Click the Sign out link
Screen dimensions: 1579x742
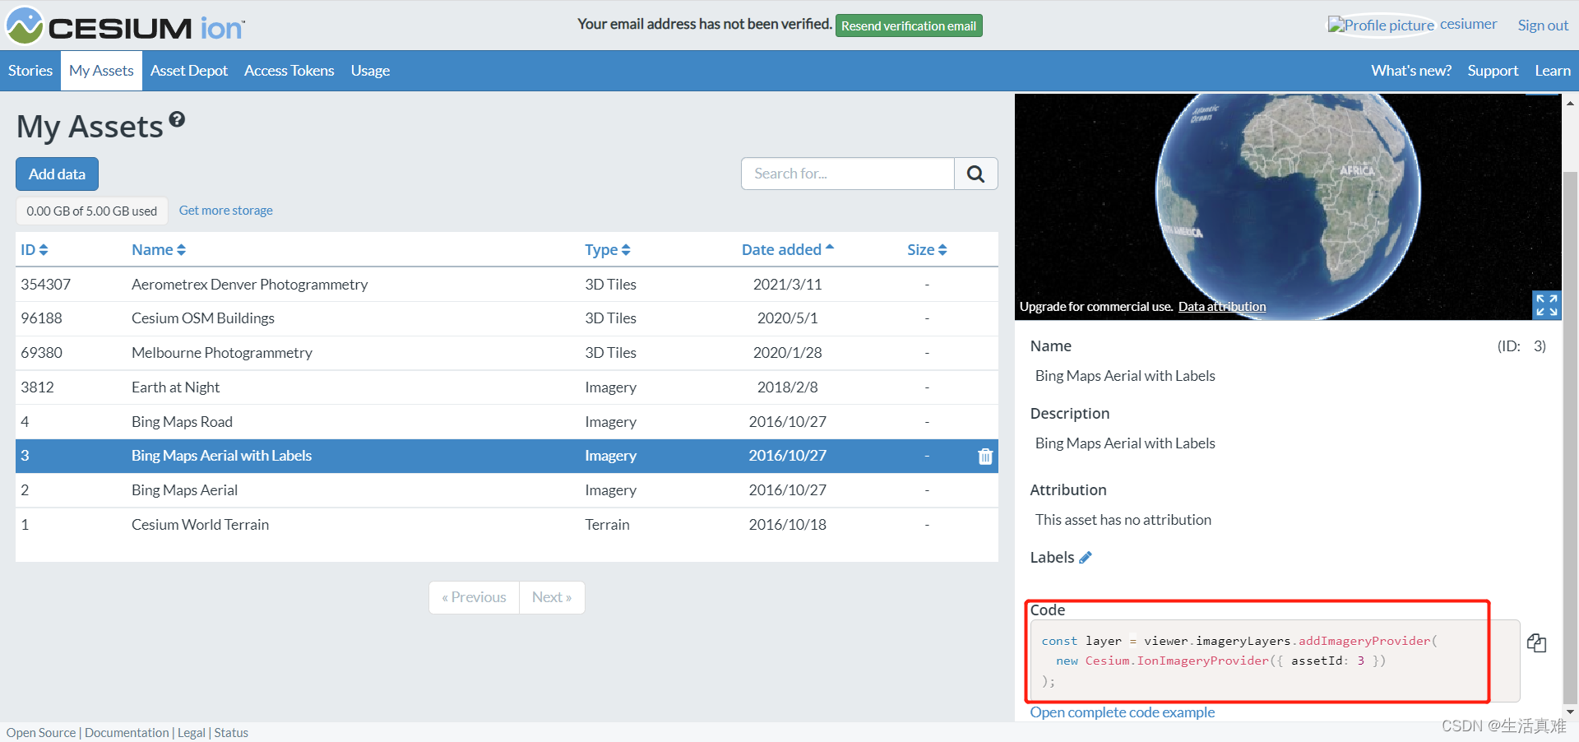pos(1543,26)
